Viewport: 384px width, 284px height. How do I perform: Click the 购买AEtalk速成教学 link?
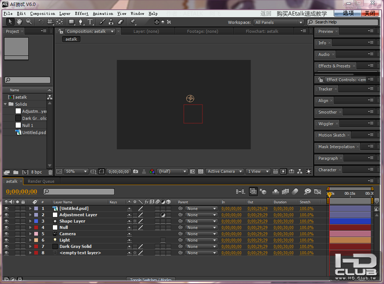tap(302, 13)
